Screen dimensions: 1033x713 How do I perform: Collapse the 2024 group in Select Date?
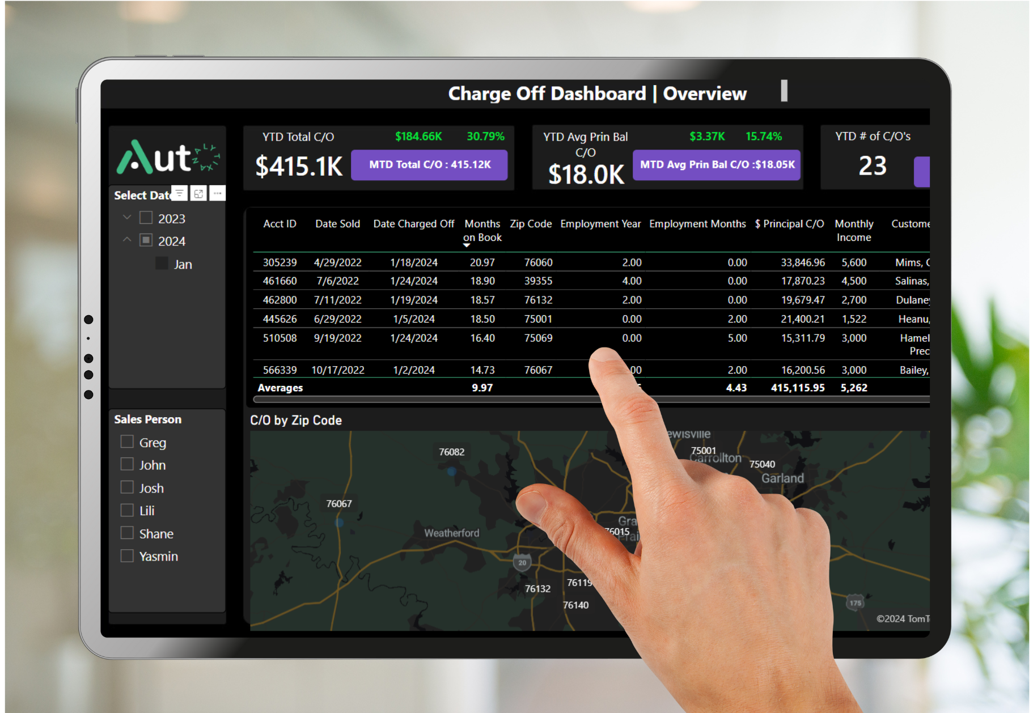pos(127,240)
